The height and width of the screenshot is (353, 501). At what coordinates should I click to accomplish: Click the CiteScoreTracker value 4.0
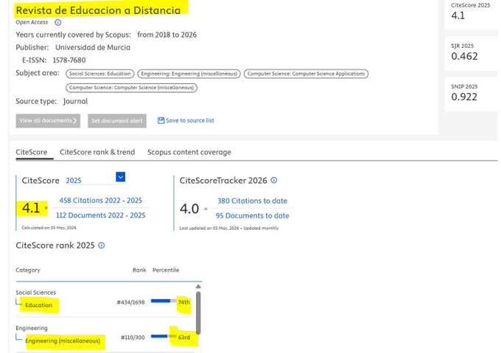189,209
